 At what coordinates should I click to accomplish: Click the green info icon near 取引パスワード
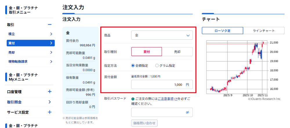[x=133, y=98]
